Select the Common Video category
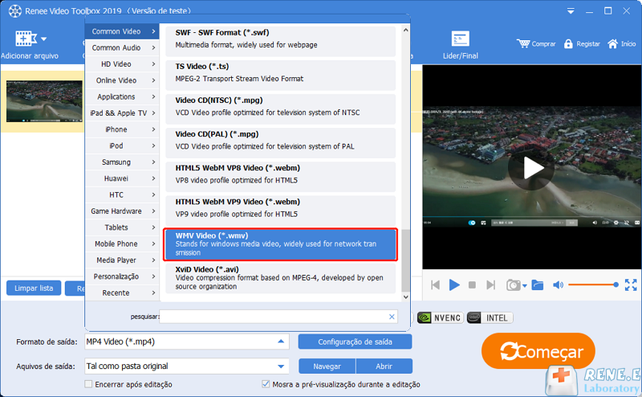This screenshot has height=397, width=642. 122,31
